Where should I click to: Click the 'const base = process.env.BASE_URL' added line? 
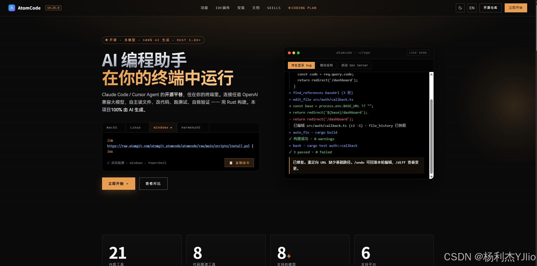pos(331,106)
